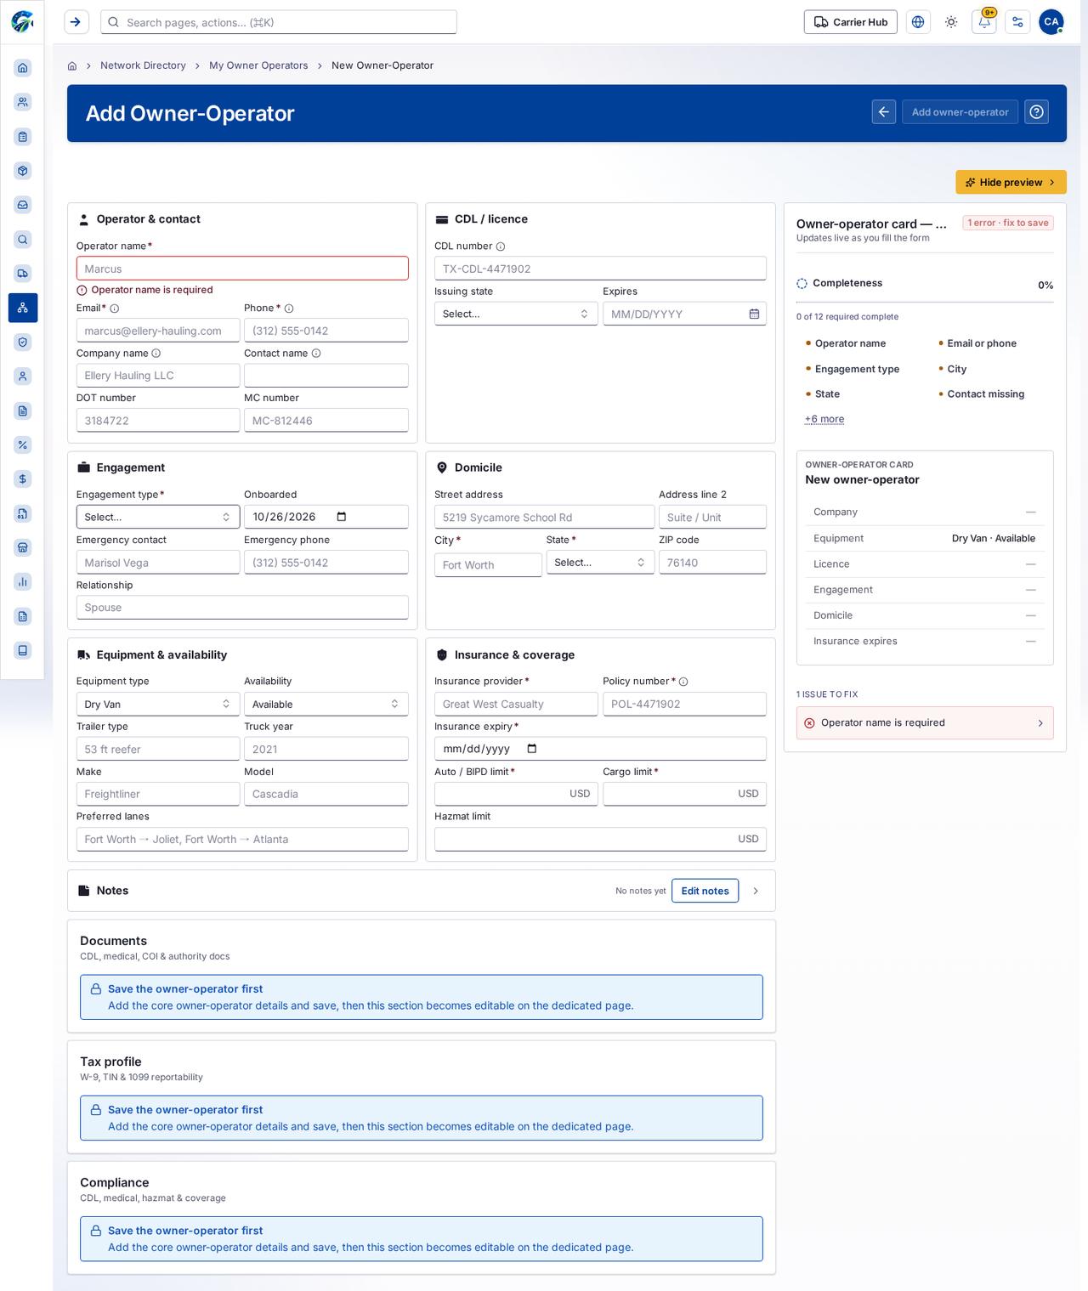Image resolution: width=1088 pixels, height=1291 pixels.
Task: Open the clipboard sidebar icon
Action: (x=23, y=137)
